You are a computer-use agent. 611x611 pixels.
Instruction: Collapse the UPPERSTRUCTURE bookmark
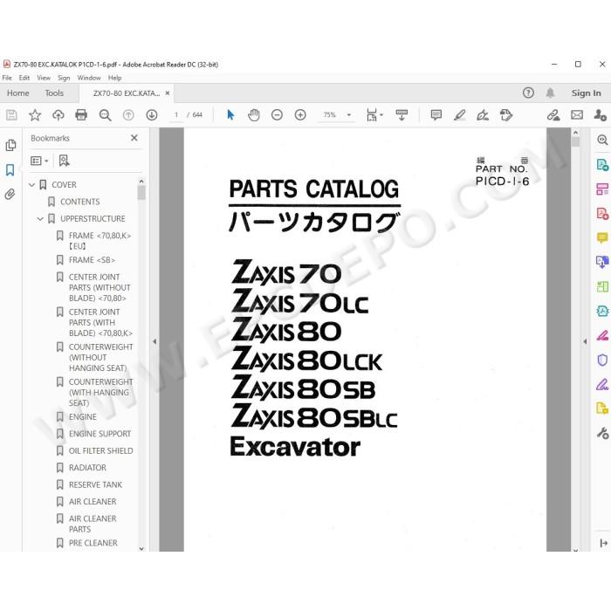pyautogui.click(x=40, y=219)
